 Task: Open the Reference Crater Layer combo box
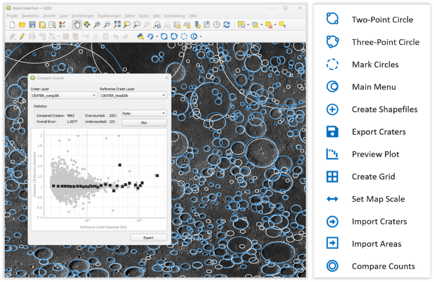point(133,96)
